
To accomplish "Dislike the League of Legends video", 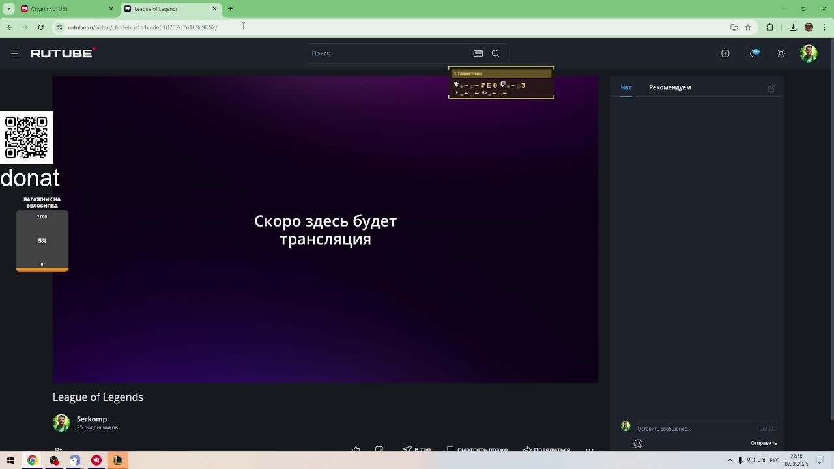I will pos(379,449).
